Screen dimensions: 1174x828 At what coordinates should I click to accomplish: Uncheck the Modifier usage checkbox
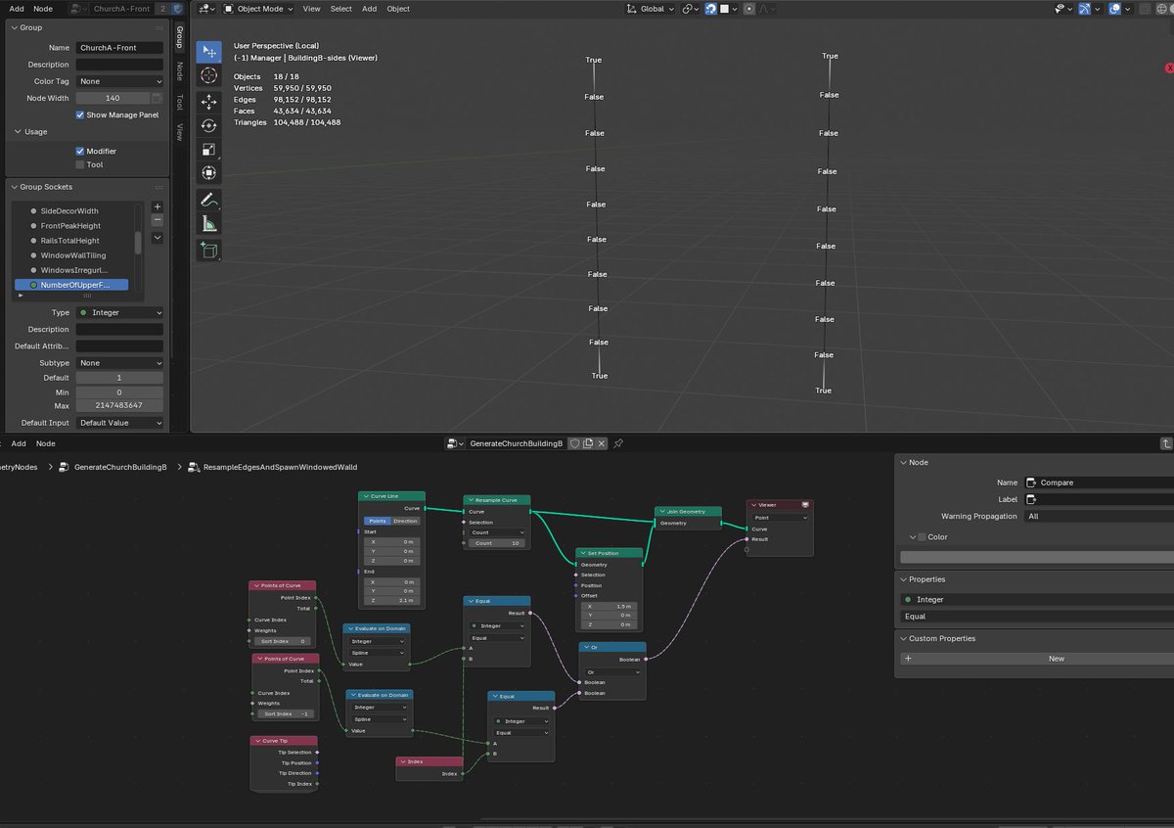click(x=80, y=151)
